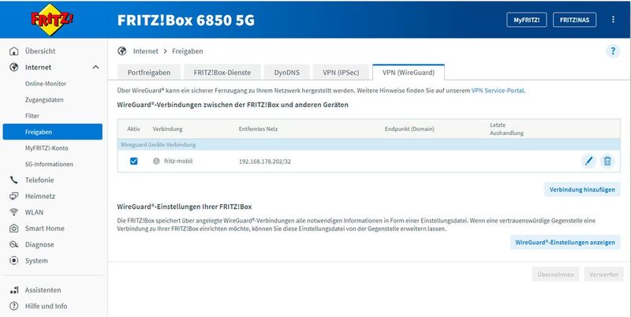Open Zugangsdaten in sidebar
Image resolution: width=631 pixels, height=317 pixels.
[44, 99]
